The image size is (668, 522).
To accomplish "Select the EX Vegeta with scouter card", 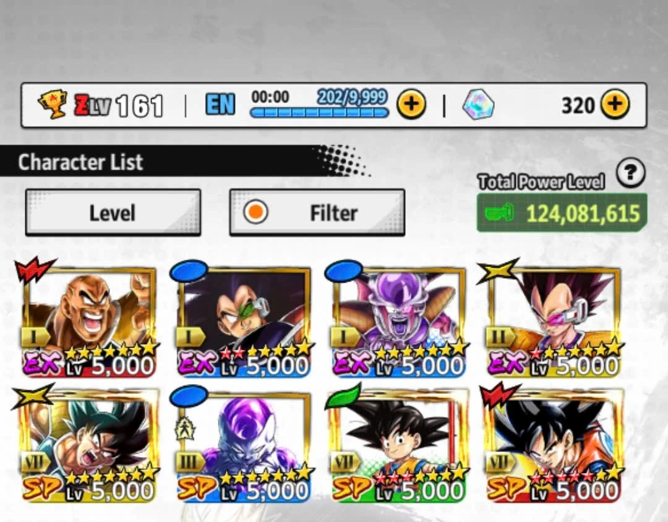I will tap(554, 321).
